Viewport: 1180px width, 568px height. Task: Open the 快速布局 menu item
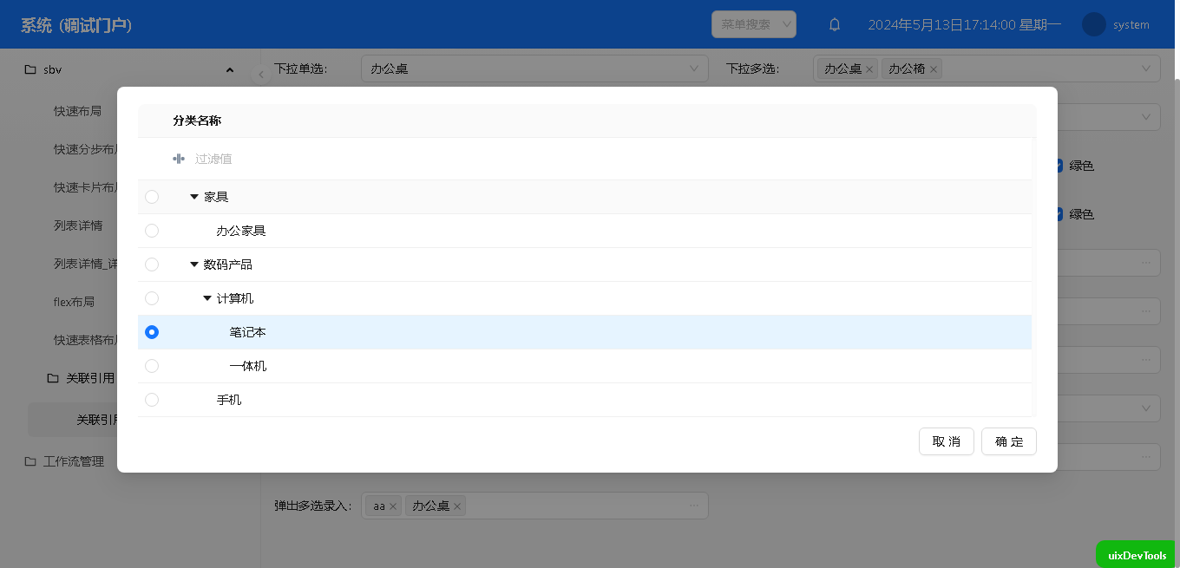pos(78,111)
